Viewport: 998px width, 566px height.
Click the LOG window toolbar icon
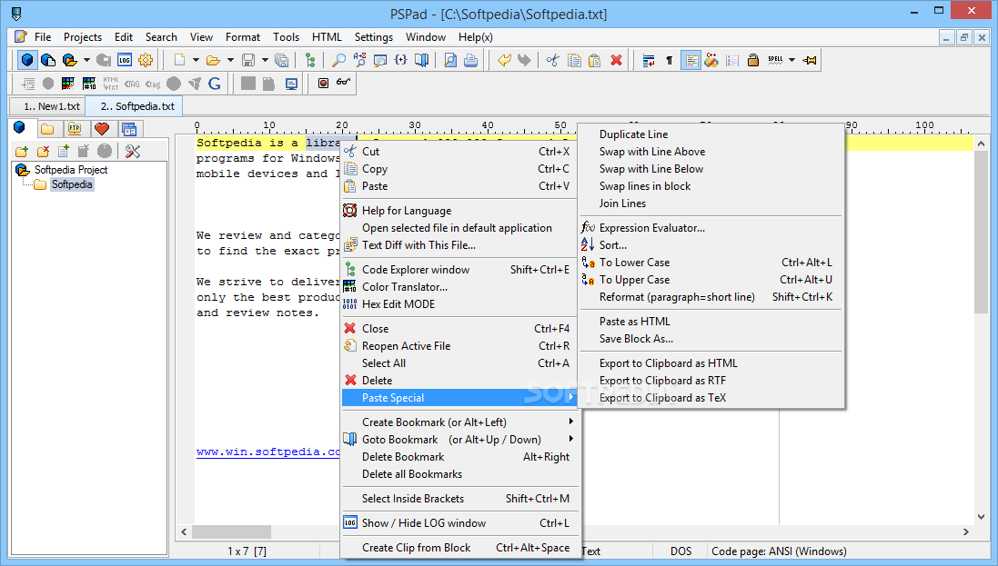coord(124,60)
